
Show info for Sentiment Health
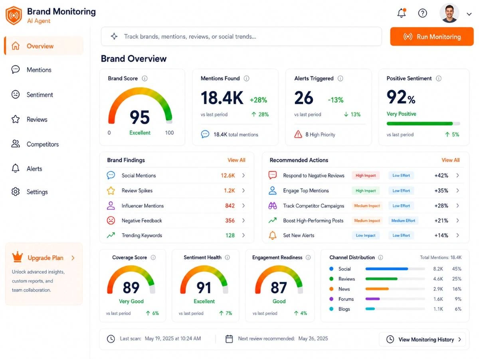coord(228,258)
